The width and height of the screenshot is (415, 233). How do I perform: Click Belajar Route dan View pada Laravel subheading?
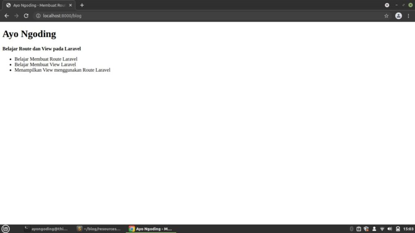(42, 49)
